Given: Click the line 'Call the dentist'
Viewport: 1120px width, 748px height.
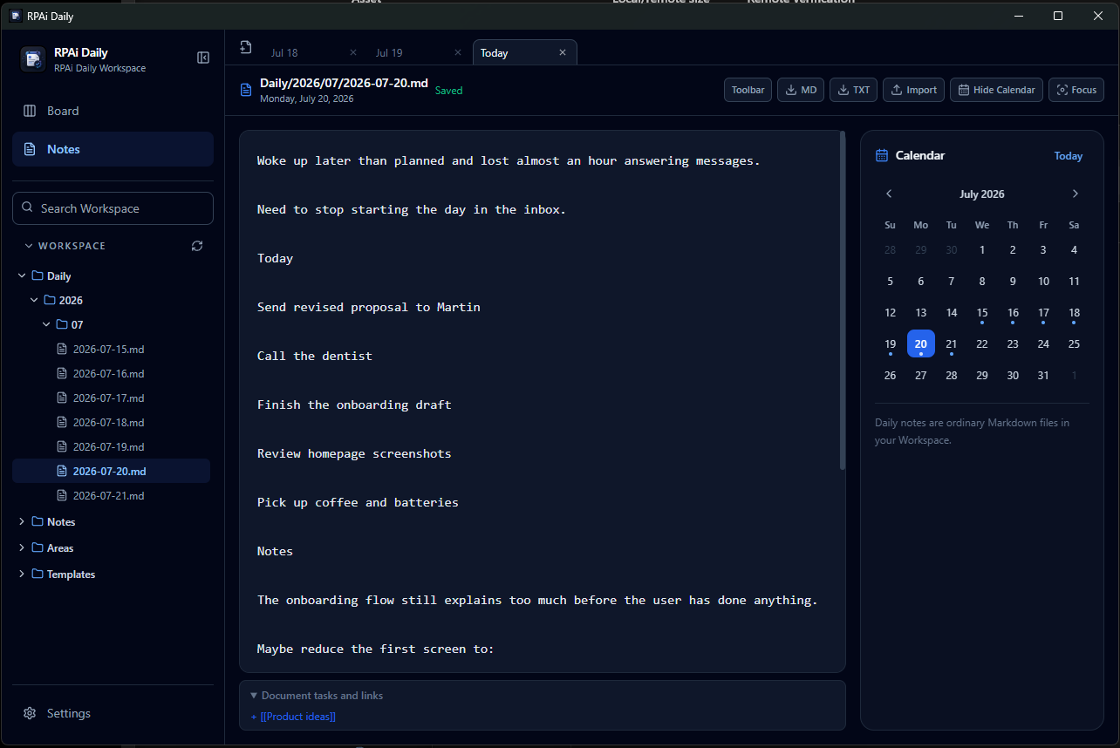Looking at the screenshot, I should click(x=315, y=356).
